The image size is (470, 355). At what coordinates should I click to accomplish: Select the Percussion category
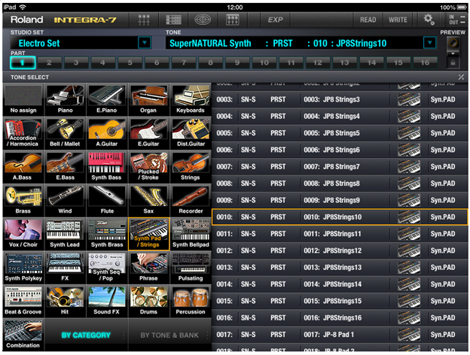pyautogui.click(x=191, y=301)
